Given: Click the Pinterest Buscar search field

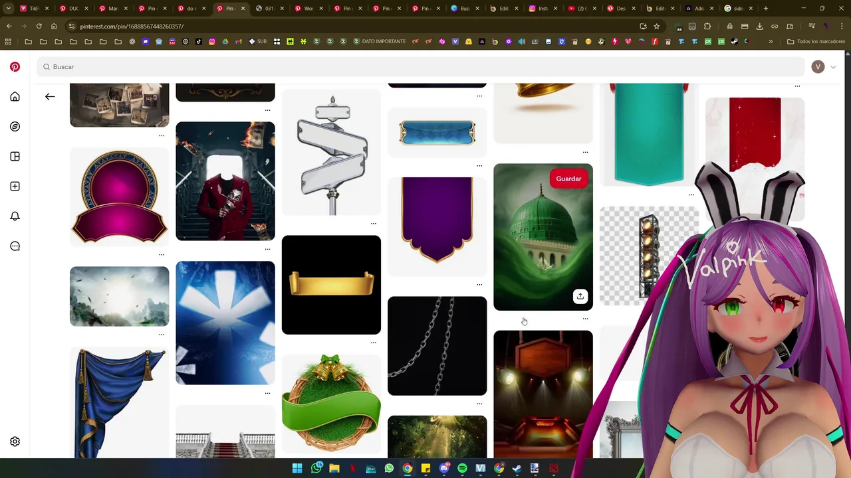Looking at the screenshot, I should pyautogui.click(x=422, y=66).
